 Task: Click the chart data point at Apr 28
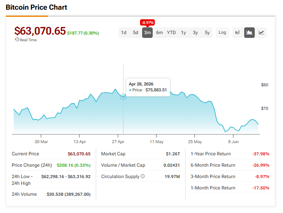click(x=123, y=97)
